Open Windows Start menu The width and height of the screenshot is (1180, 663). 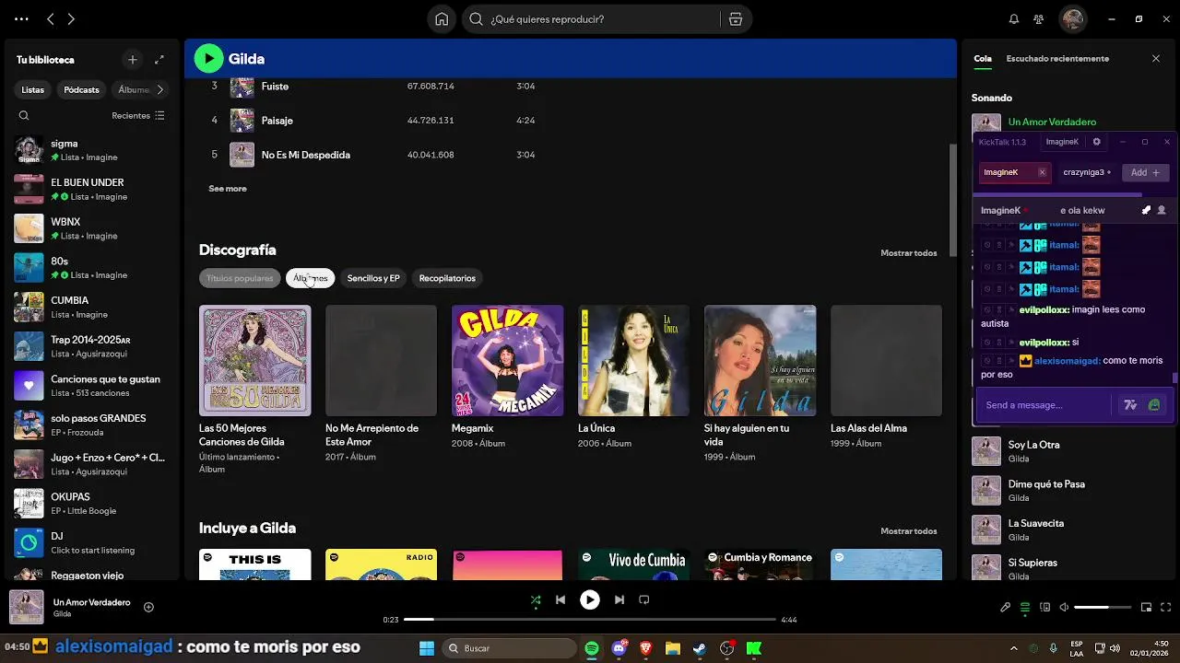click(427, 648)
